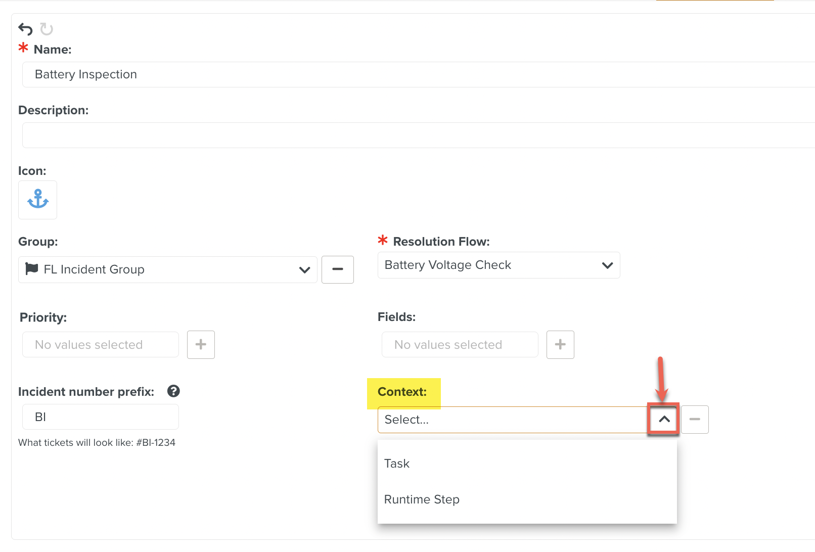
Task: Add a Priority value with plus button
Action: click(201, 345)
